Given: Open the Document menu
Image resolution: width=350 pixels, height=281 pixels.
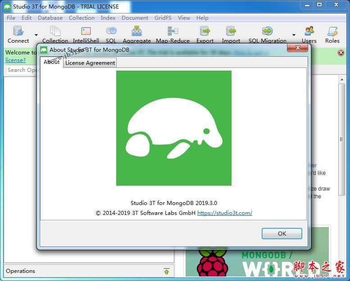Looking at the screenshot, I should 135,18.
